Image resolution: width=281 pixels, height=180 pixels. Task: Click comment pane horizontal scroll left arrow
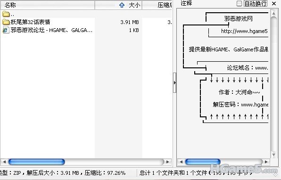click(181, 162)
